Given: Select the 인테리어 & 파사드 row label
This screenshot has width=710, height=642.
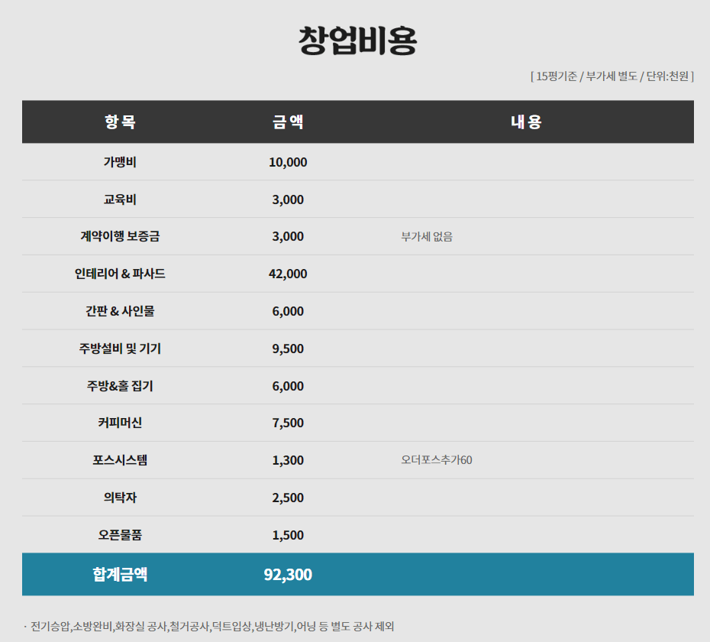Looking at the screenshot, I should coord(120,274).
